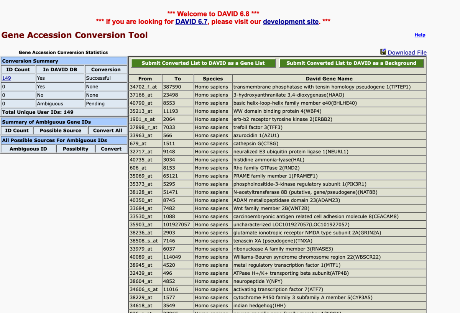Click the gene name histidine ammonia-lyase(HAL)
Viewport: 460px width, 313px height.
(269, 160)
